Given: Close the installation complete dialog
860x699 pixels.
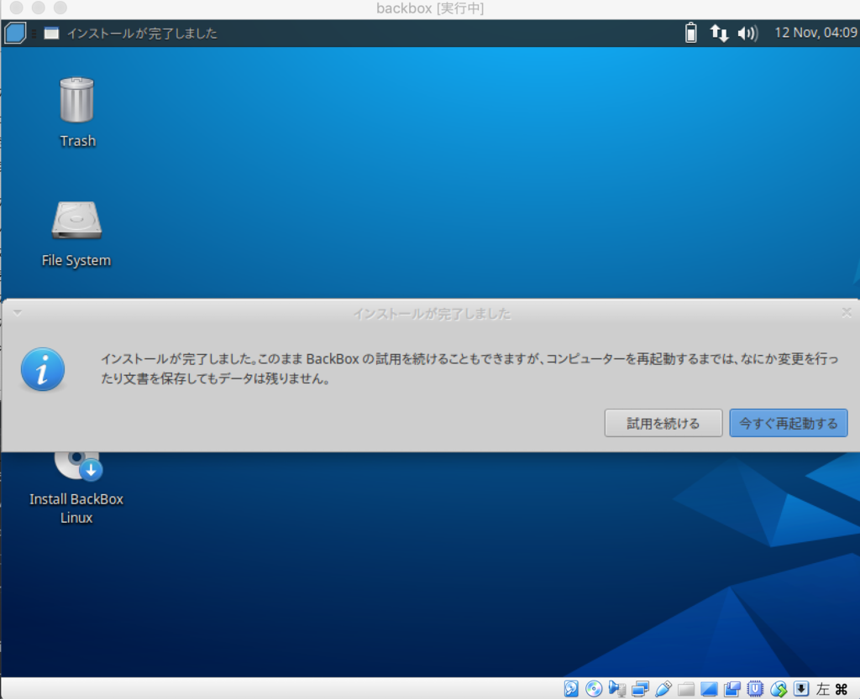Looking at the screenshot, I should tap(847, 312).
